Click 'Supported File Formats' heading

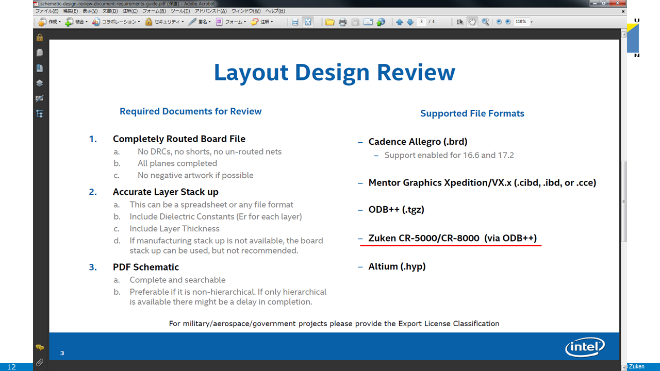pos(472,113)
